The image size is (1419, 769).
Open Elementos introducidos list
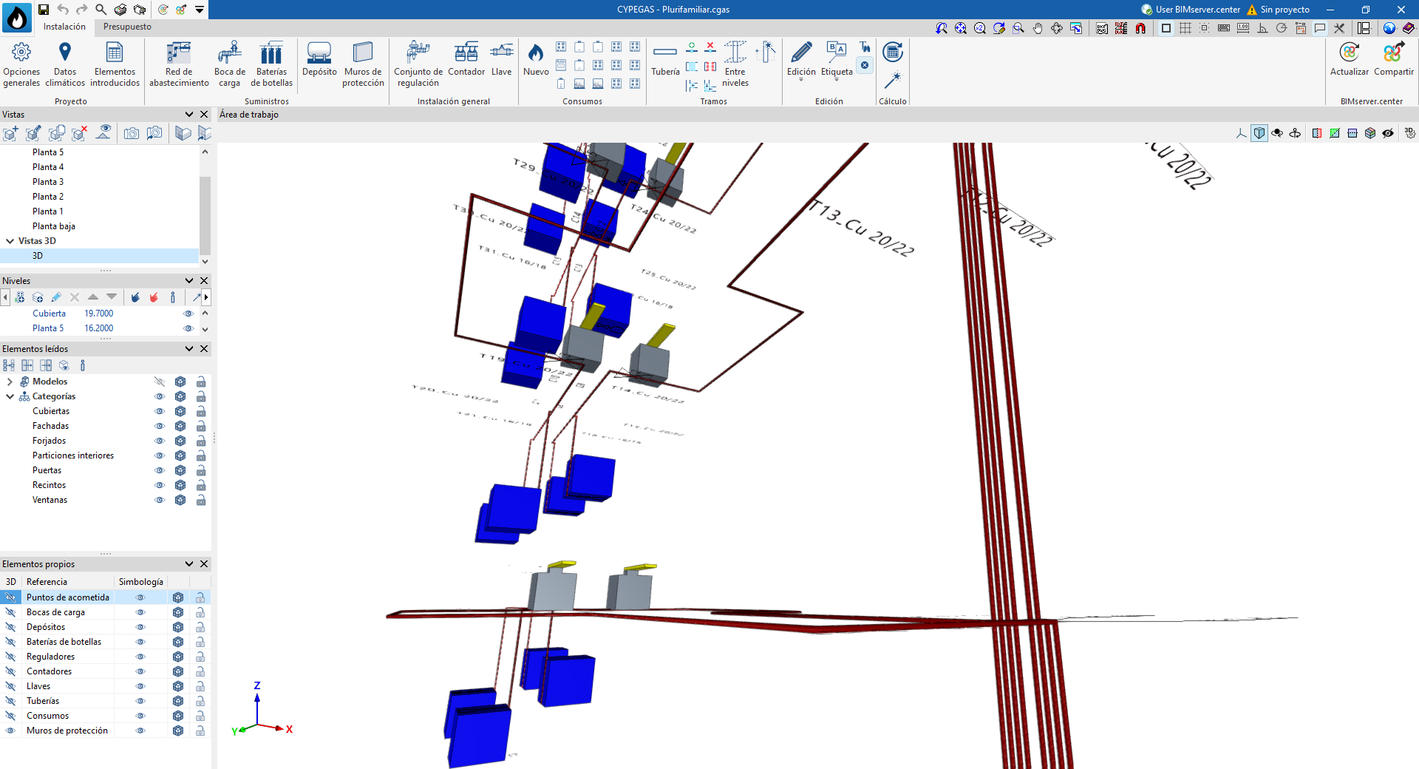tap(115, 64)
